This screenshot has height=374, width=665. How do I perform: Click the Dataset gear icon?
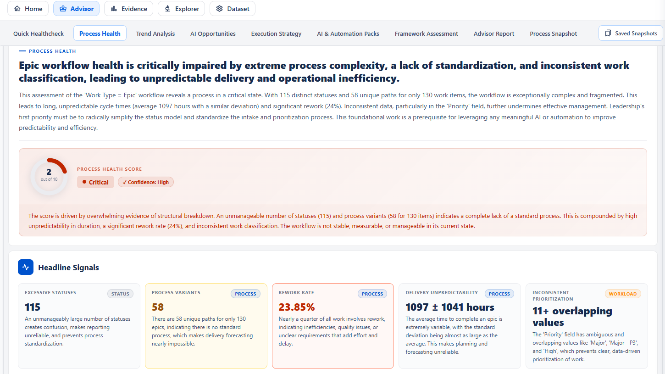click(x=219, y=8)
